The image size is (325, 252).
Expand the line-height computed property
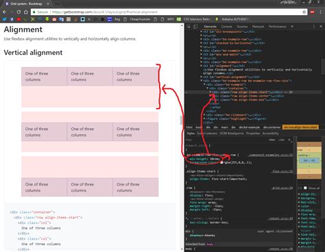pyautogui.click(x=299, y=234)
